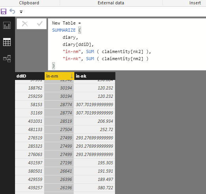Select cell with ddID 31169
Screen dimensions: 206x194
tap(30, 113)
